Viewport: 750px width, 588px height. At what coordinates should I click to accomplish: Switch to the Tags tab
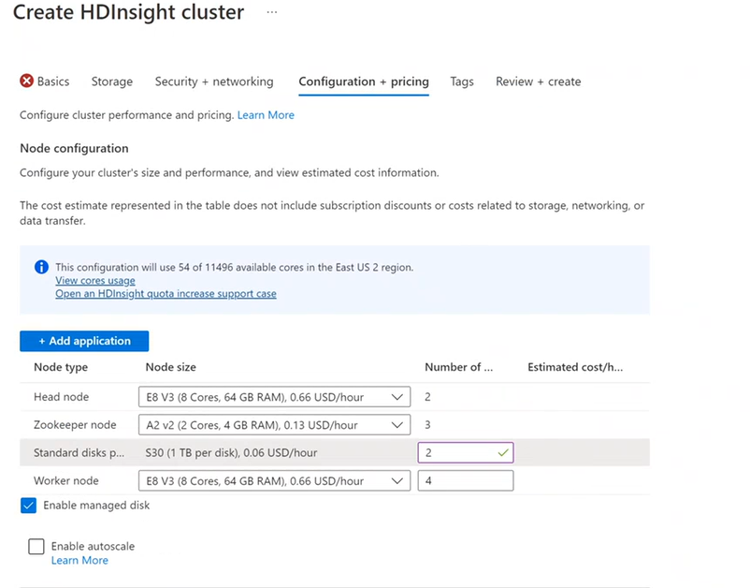tap(461, 81)
